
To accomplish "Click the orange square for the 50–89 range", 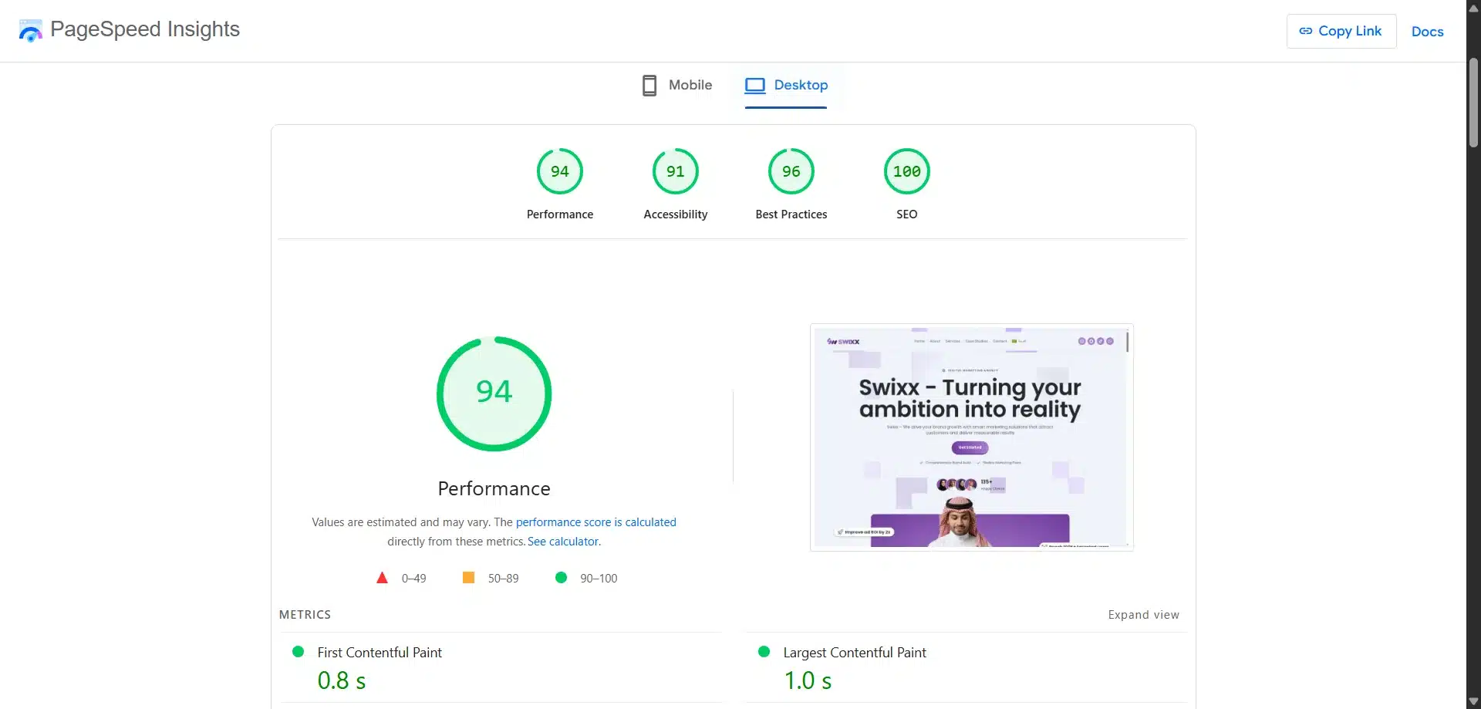I will tap(467, 577).
